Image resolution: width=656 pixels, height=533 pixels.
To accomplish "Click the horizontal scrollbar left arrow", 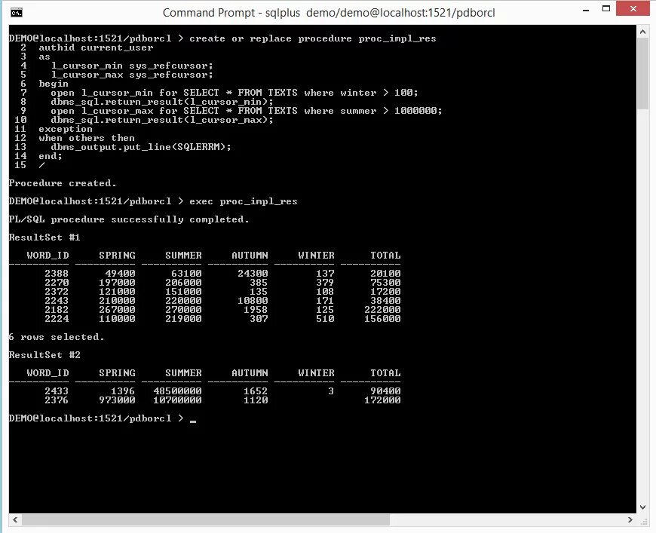I will [x=15, y=519].
